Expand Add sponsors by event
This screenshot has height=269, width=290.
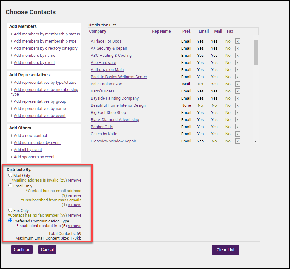tap(34, 157)
